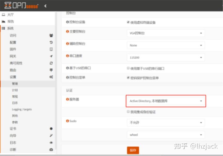The height and width of the screenshot is (156, 223).
Task: Click the signpost icon in the 路由 row
Action: click(x=51, y=70)
